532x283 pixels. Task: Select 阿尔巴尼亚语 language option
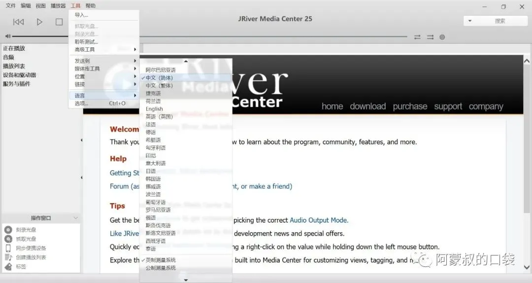(x=186, y=70)
